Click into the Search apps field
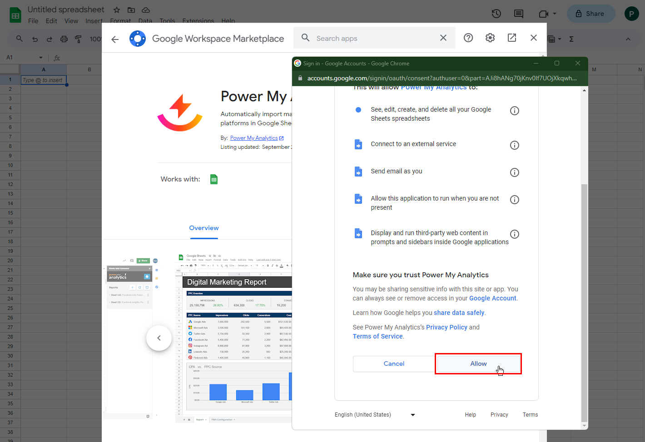Screen dimensions: 645x442 click(x=372, y=39)
